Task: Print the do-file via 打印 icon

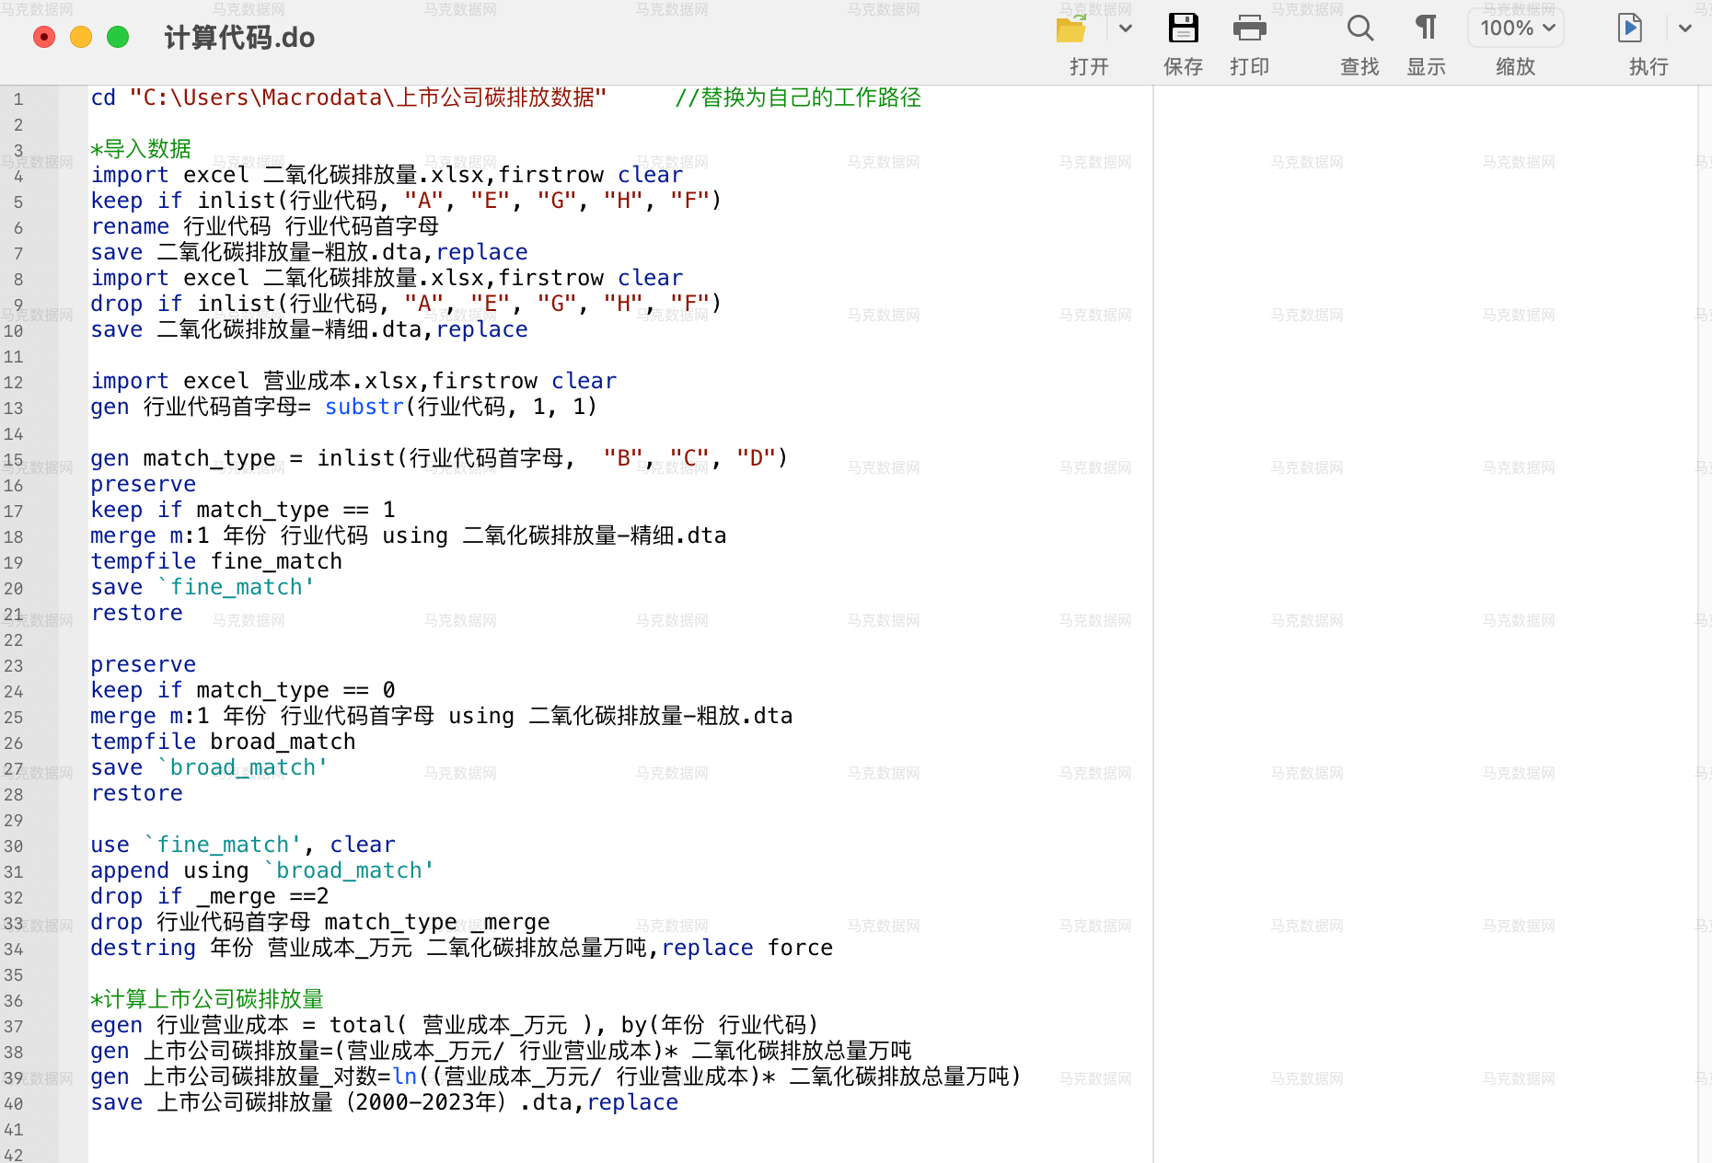Action: [1250, 29]
